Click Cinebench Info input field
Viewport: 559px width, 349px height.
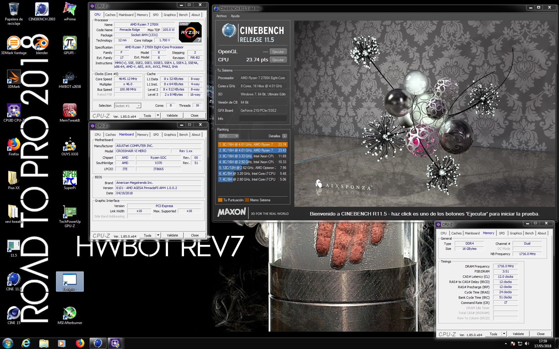click(x=263, y=119)
